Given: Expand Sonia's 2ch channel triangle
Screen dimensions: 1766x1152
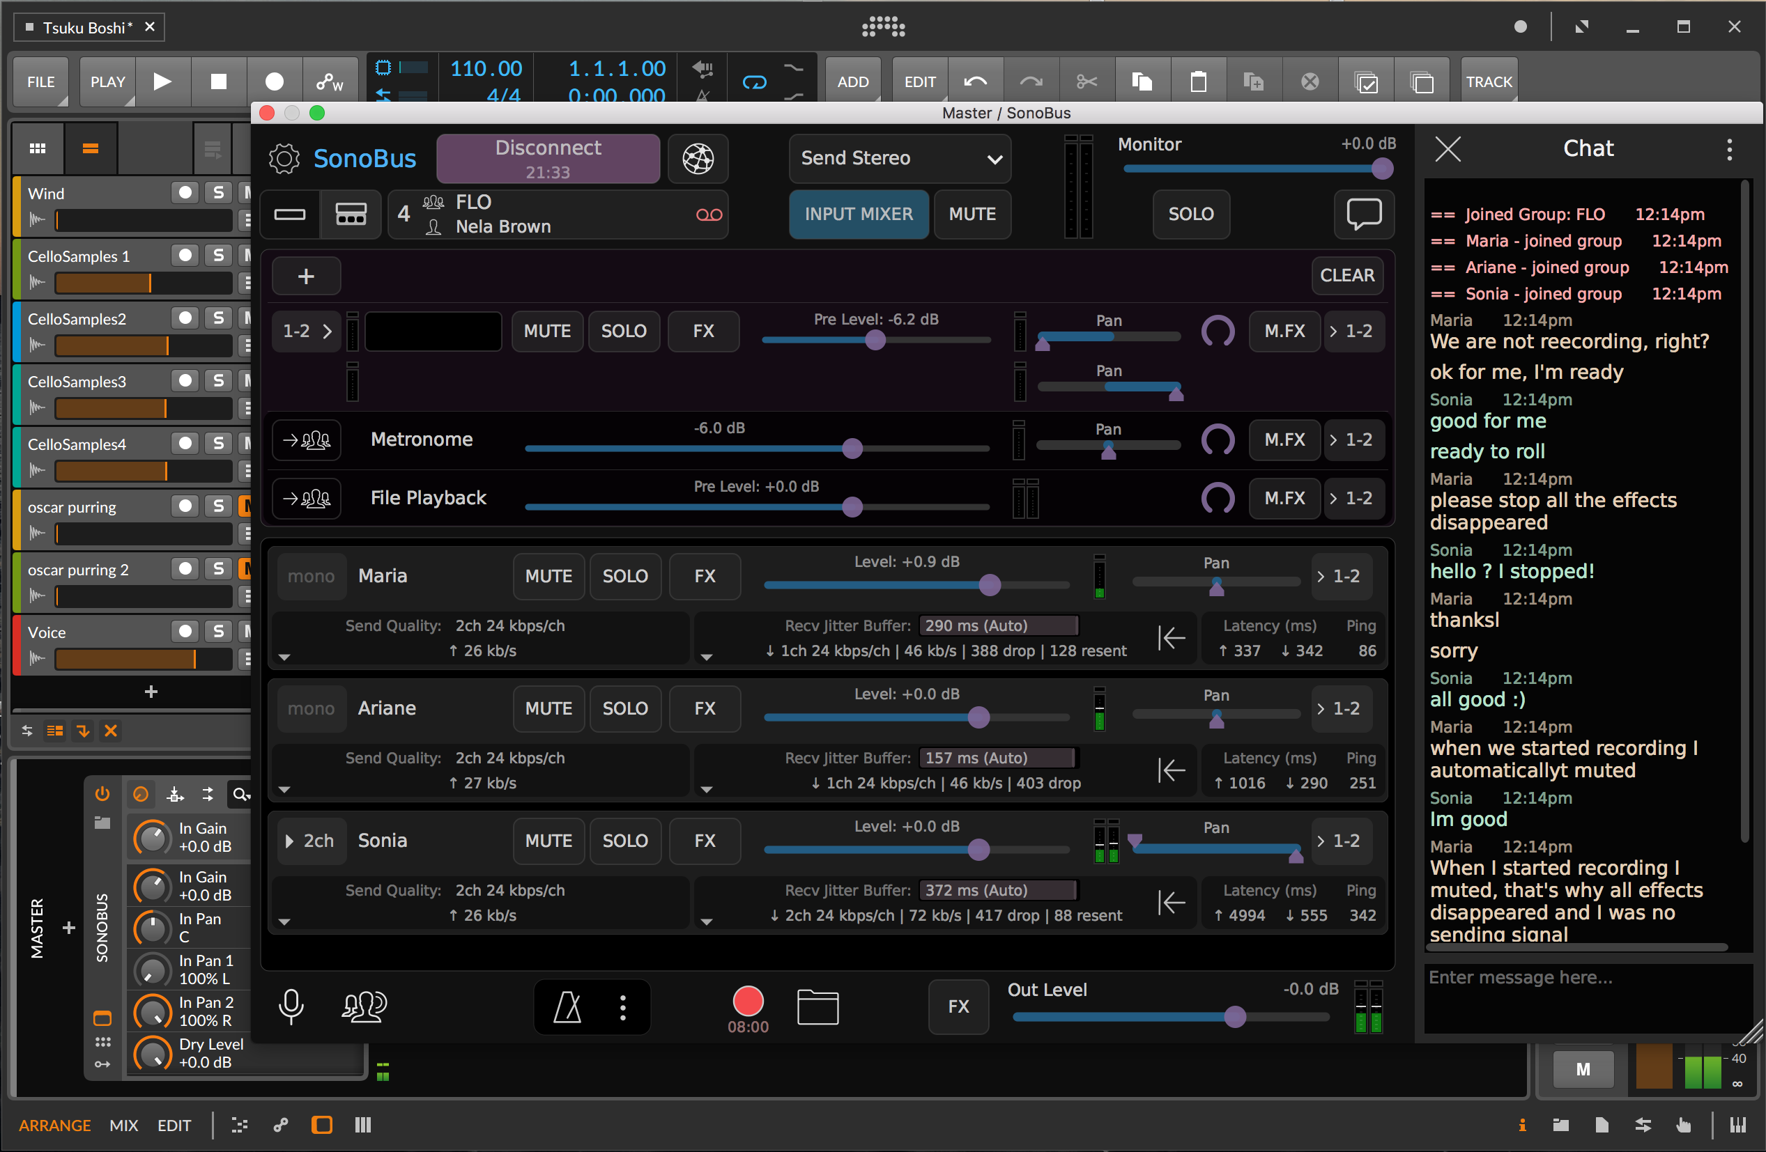Looking at the screenshot, I should [289, 841].
